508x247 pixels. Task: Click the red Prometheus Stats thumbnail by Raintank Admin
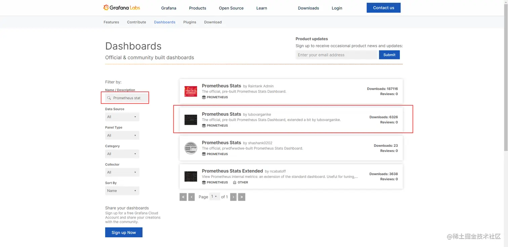tap(191, 91)
